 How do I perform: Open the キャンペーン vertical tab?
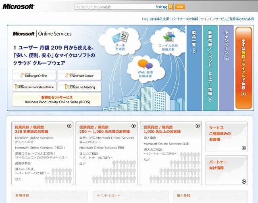coord(226,68)
